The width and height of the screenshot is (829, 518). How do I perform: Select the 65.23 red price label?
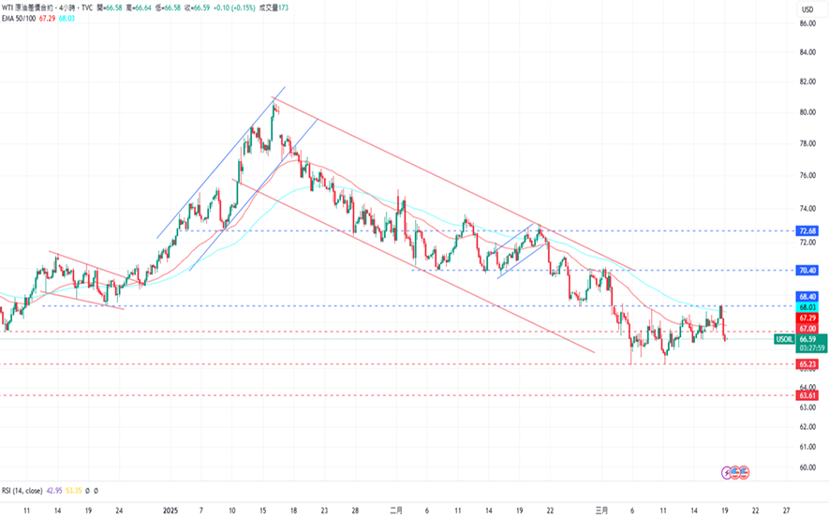coord(807,364)
